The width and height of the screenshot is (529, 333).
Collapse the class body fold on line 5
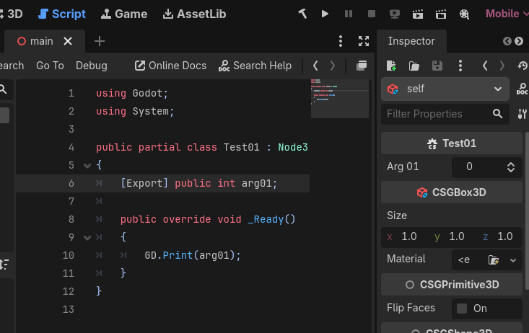click(x=87, y=166)
